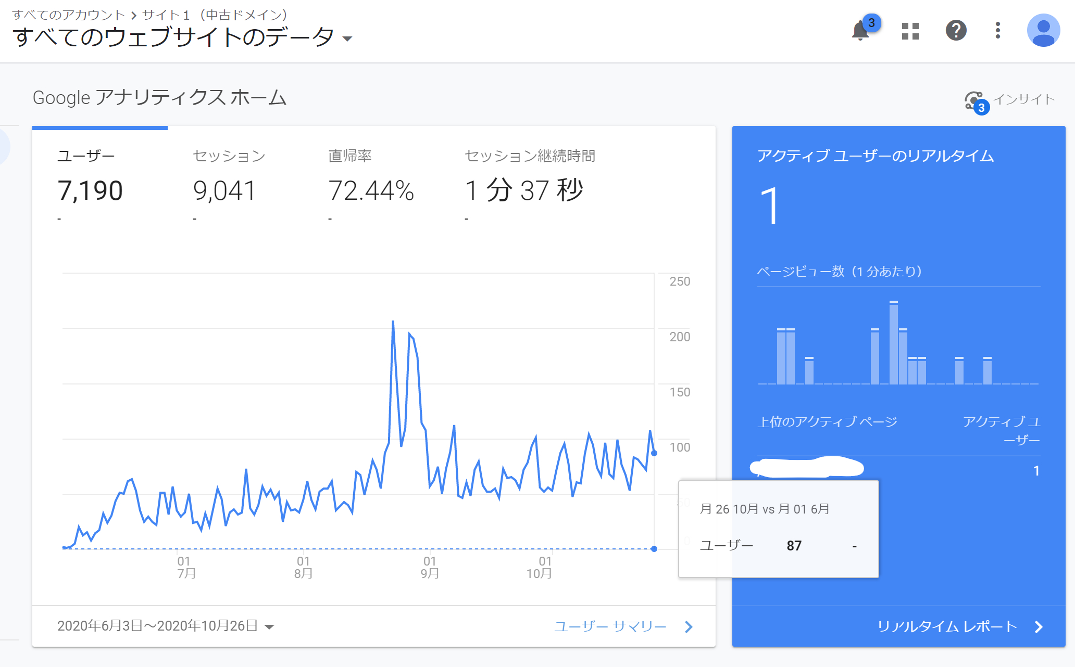Click the account profile avatar
The image size is (1075, 667).
click(1044, 30)
